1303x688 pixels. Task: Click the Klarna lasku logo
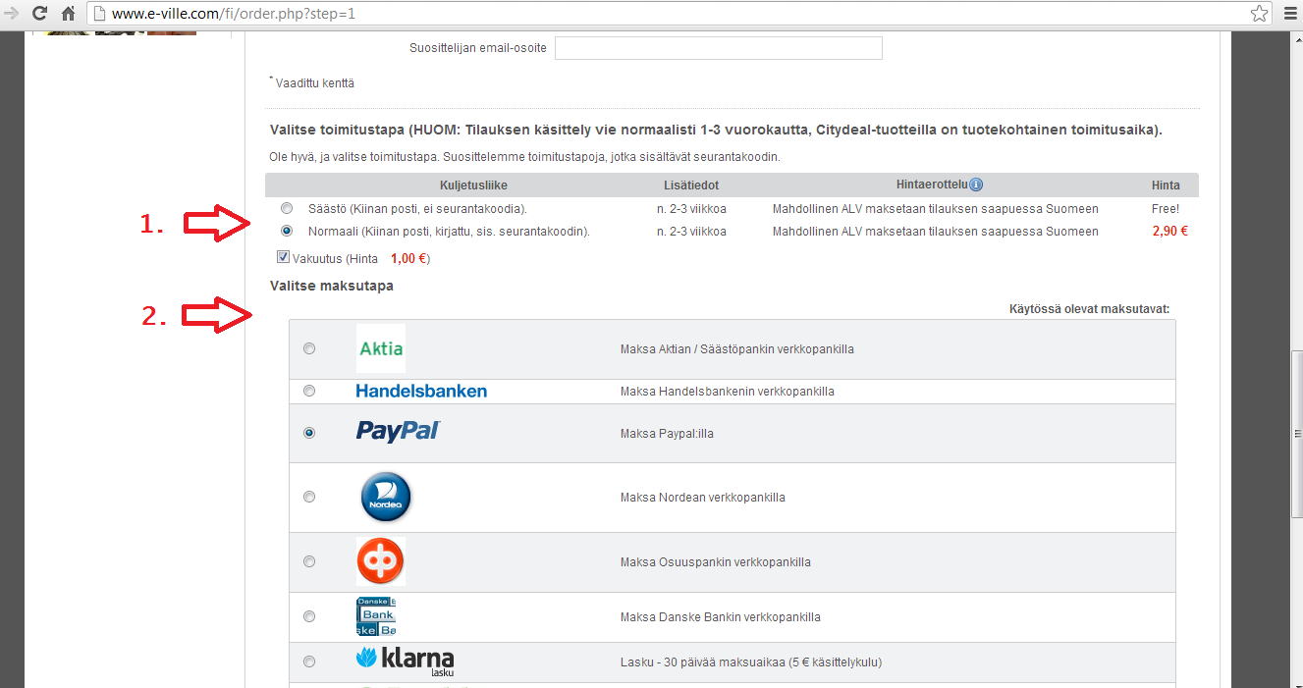pyautogui.click(x=405, y=660)
